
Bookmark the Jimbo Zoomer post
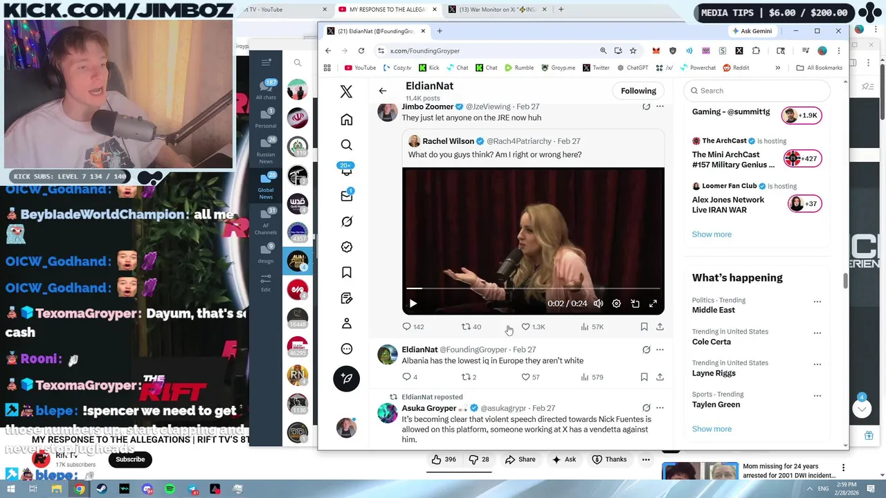(644, 326)
